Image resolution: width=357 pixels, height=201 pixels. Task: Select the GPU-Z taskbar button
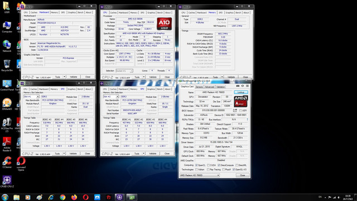click(x=132, y=197)
